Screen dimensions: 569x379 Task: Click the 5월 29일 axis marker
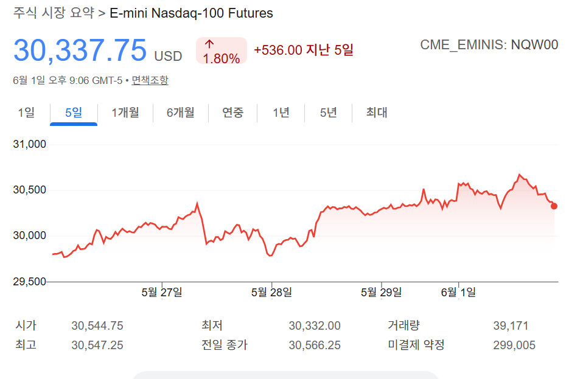coord(381,292)
